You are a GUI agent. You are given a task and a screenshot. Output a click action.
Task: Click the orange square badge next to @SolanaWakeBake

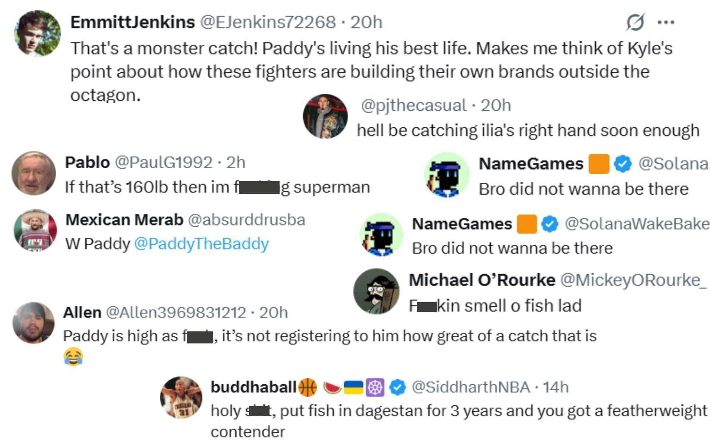(527, 224)
